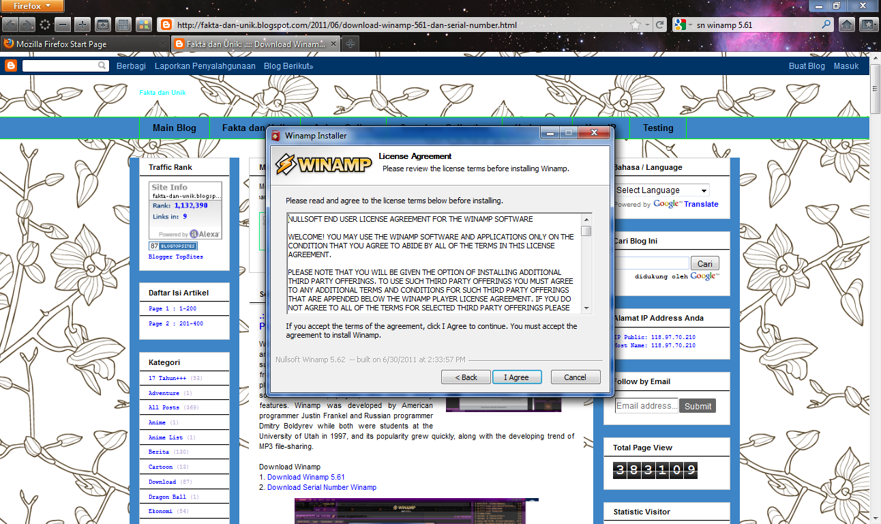Click I Agree in Winamp Installer
The width and height of the screenshot is (881, 524).
[516, 377]
